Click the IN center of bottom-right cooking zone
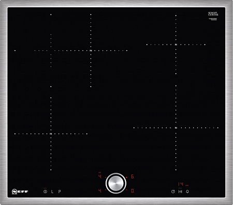 pyautogui.click(x=176, y=128)
